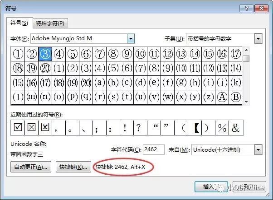Screen dimensions: 273x200
Task: Select the circled letter Ⓑ symbol
Action: click(x=235, y=97)
